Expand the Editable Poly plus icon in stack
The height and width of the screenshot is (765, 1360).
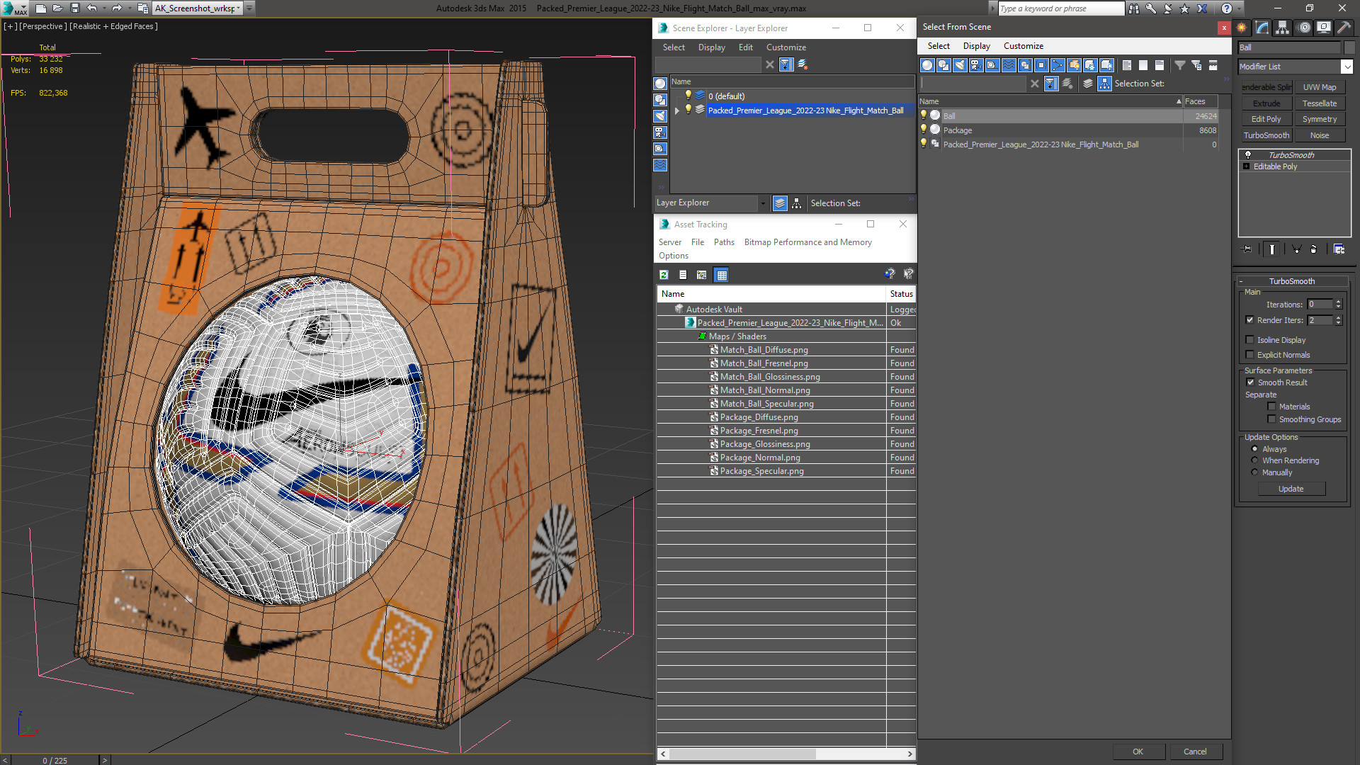[1246, 166]
